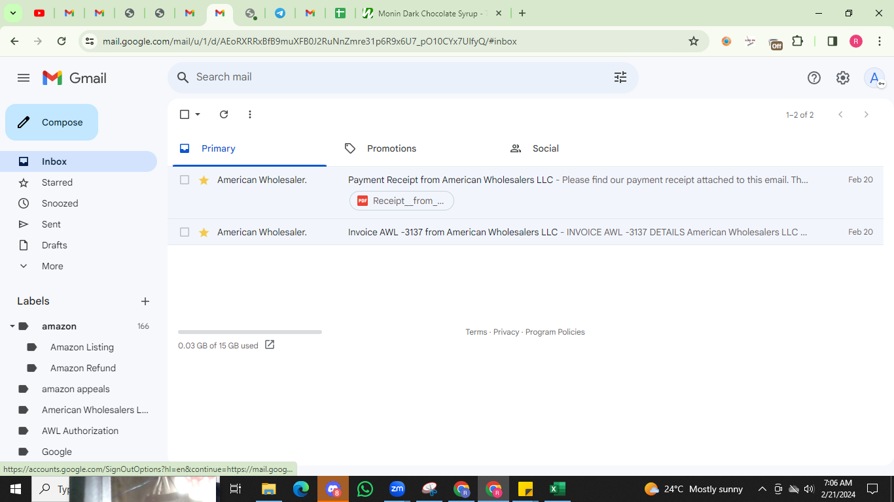
Task: Open storage details external link icon
Action: (270, 345)
